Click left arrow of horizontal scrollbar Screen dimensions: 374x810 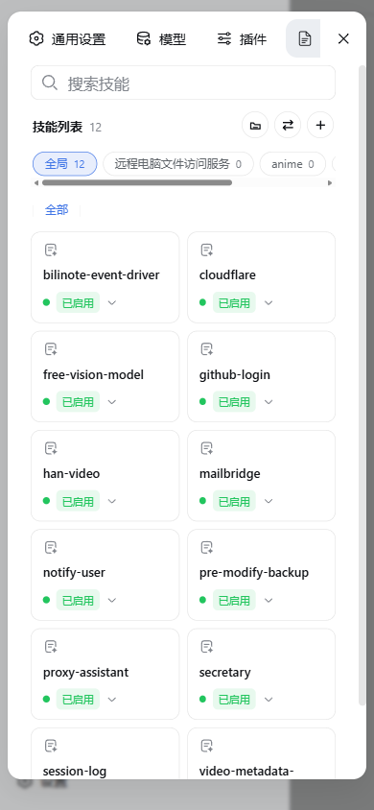pyautogui.click(x=36, y=182)
